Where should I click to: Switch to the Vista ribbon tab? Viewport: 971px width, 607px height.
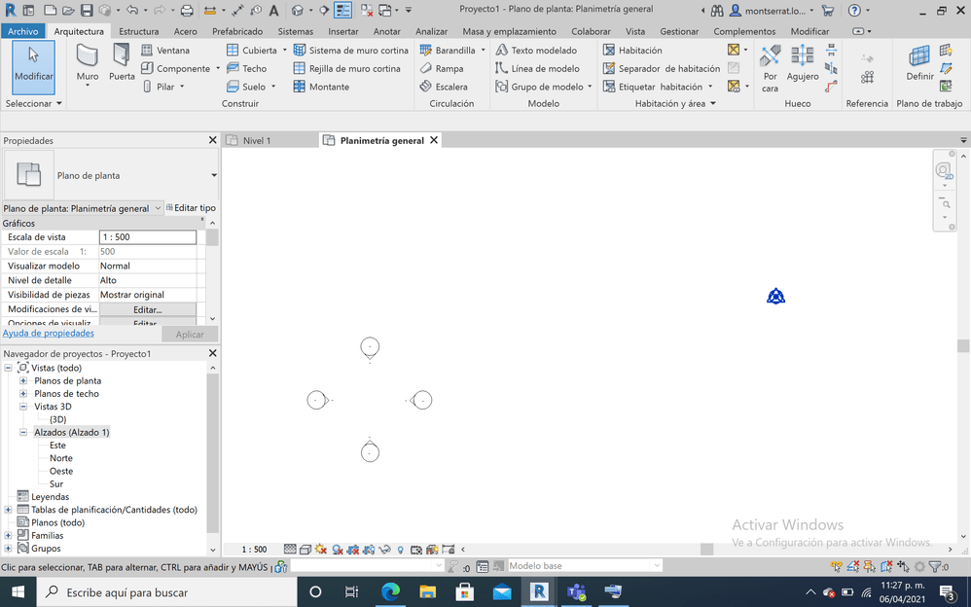coord(634,31)
